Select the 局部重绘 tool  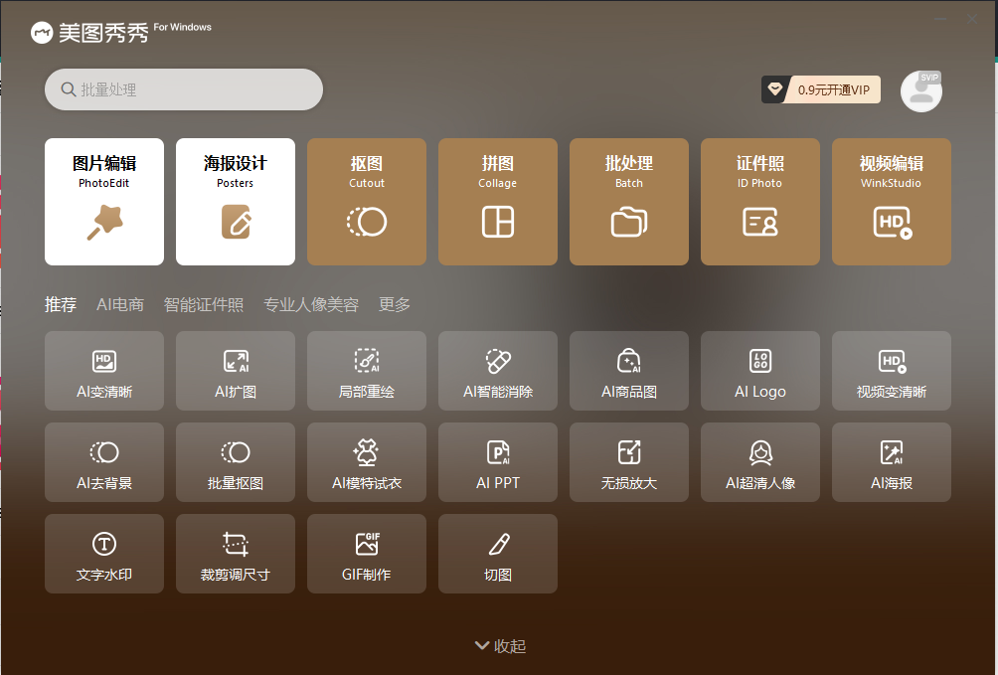pyautogui.click(x=367, y=371)
